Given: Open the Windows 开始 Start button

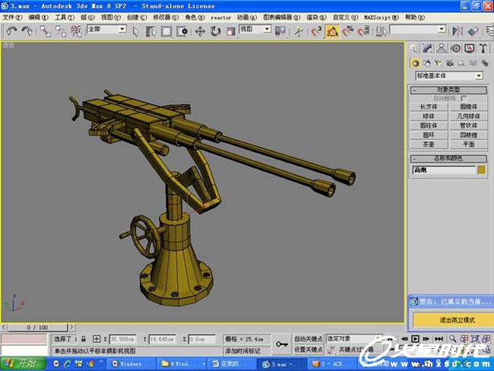Looking at the screenshot, I should [x=23, y=363].
